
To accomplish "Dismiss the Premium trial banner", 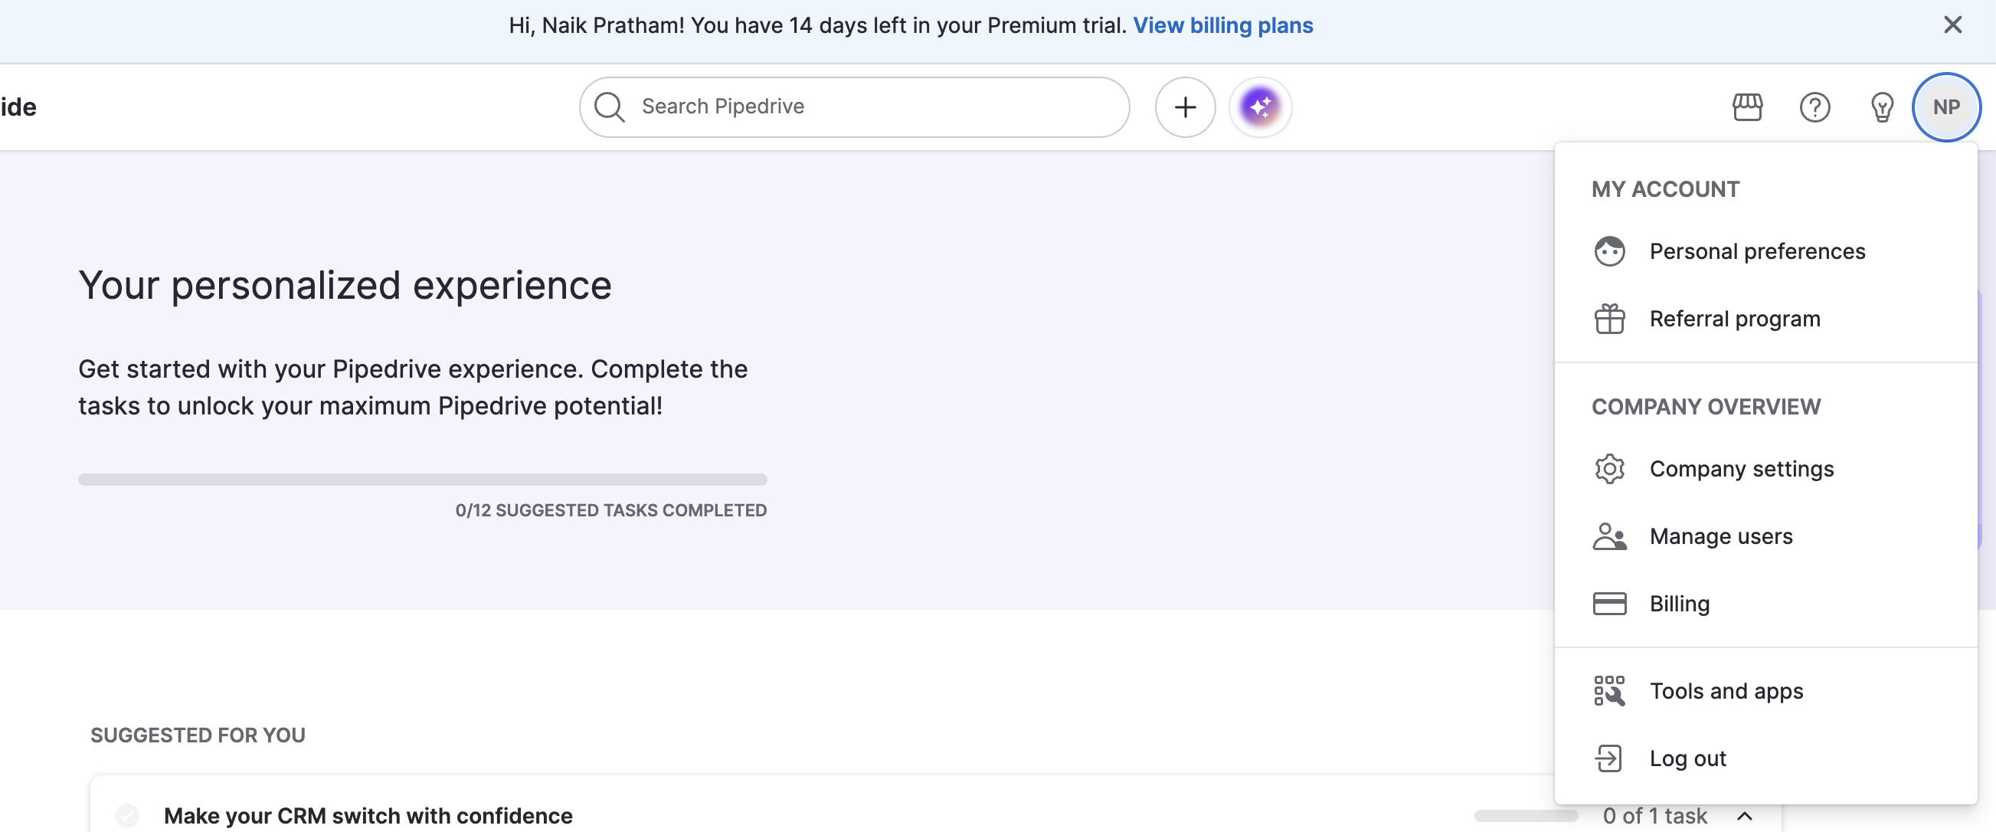I will (x=1952, y=25).
